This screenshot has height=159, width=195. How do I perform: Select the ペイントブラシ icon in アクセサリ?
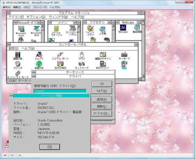coord(90,30)
